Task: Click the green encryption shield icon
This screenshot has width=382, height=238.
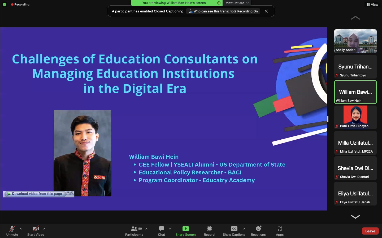Action: (5, 4)
